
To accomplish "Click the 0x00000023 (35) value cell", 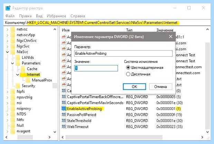I will (x=169, y=126).
